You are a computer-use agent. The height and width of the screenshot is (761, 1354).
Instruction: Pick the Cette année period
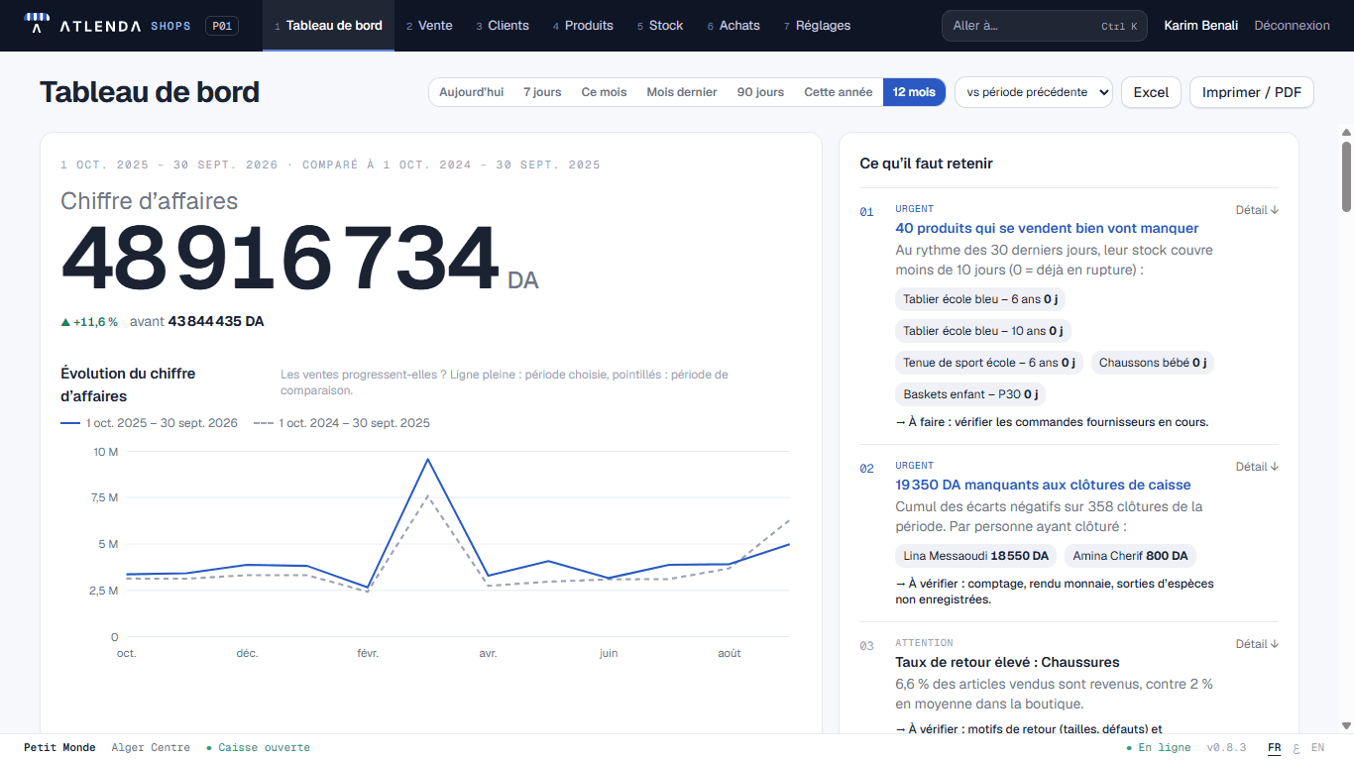(839, 92)
